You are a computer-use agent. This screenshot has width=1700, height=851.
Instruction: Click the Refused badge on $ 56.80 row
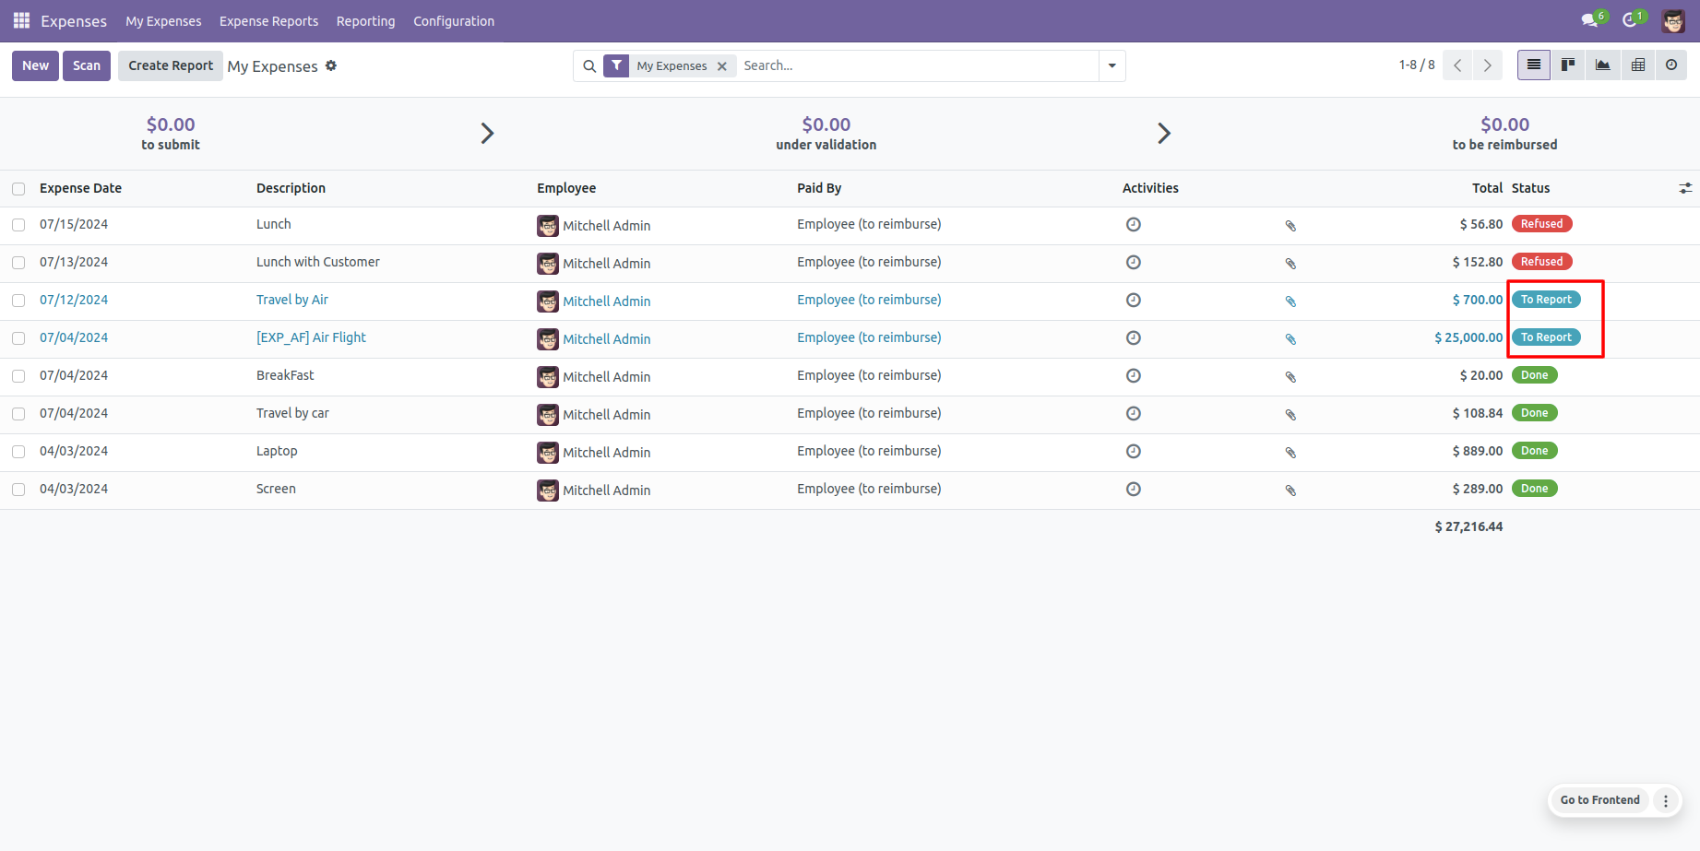click(x=1541, y=224)
